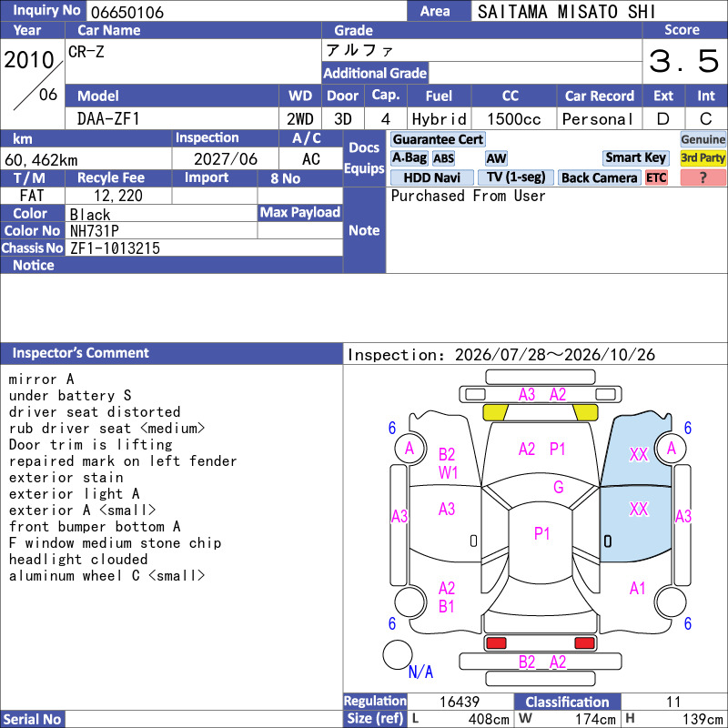
Task: Click color number NH731P
Action: click(x=95, y=231)
